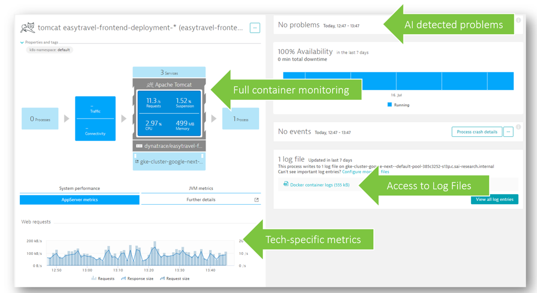Click the 1 log file heading

[291, 159]
